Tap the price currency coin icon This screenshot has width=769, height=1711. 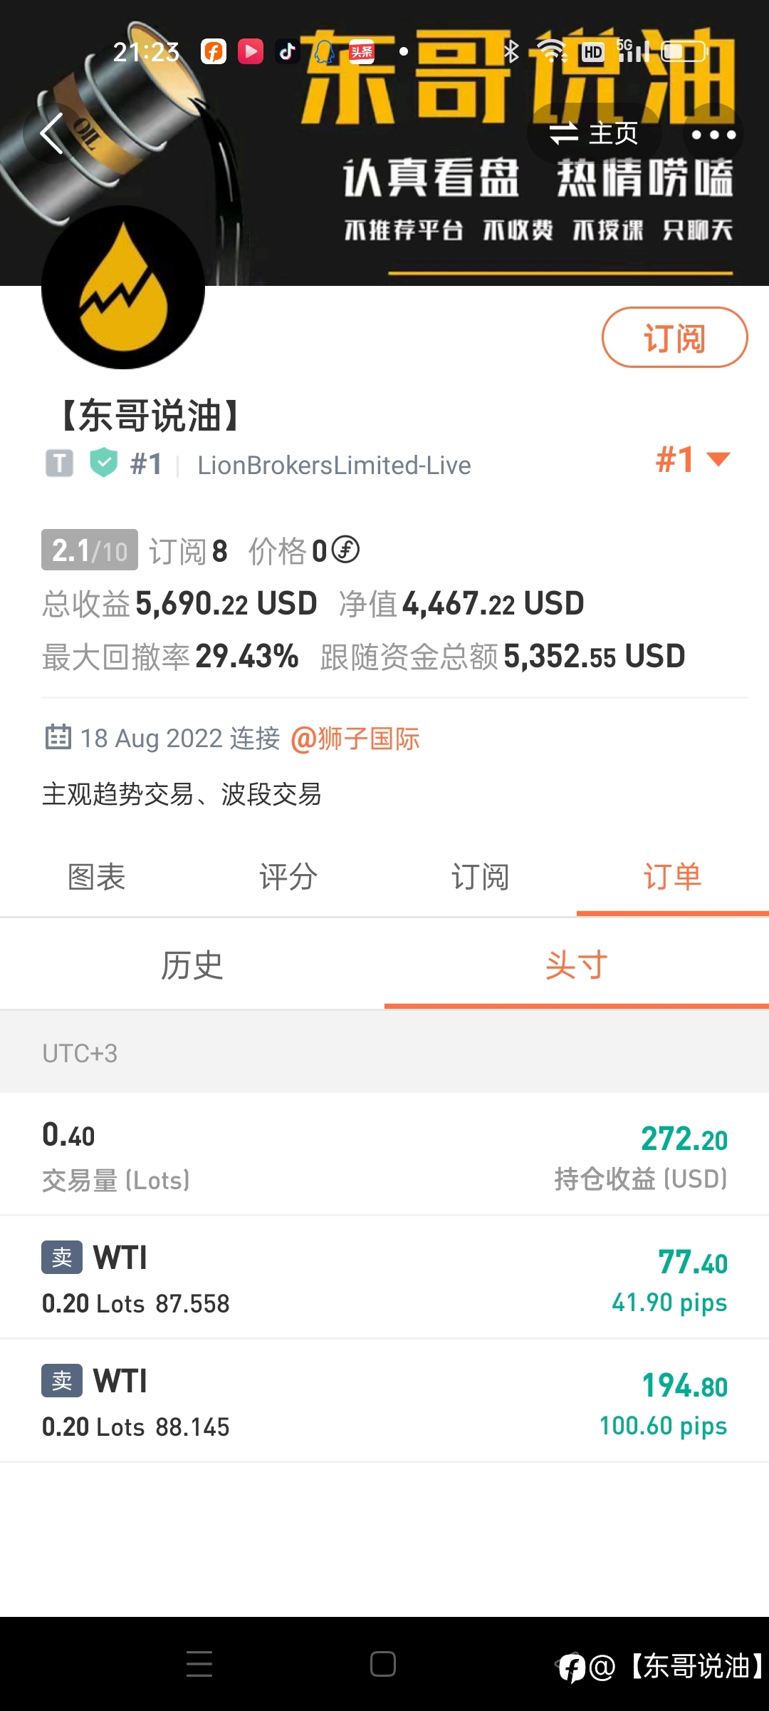[346, 550]
